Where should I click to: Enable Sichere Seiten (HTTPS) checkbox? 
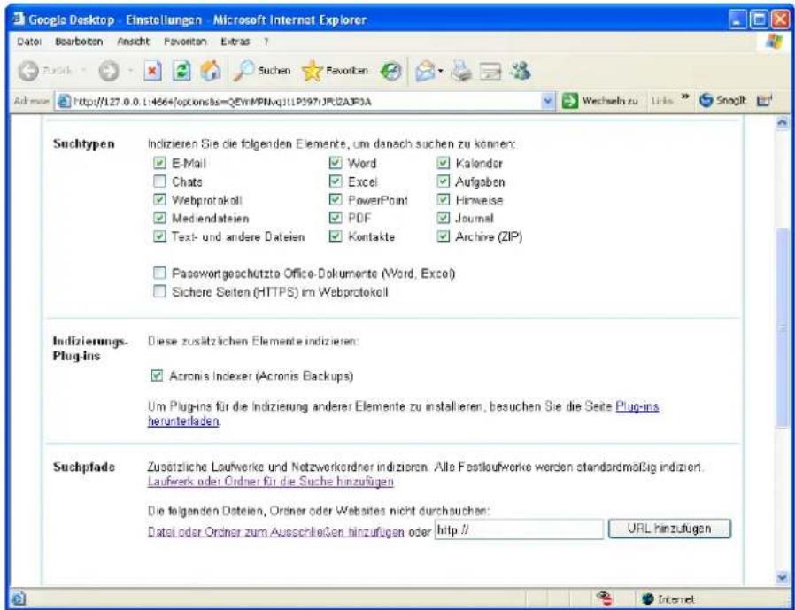159,291
